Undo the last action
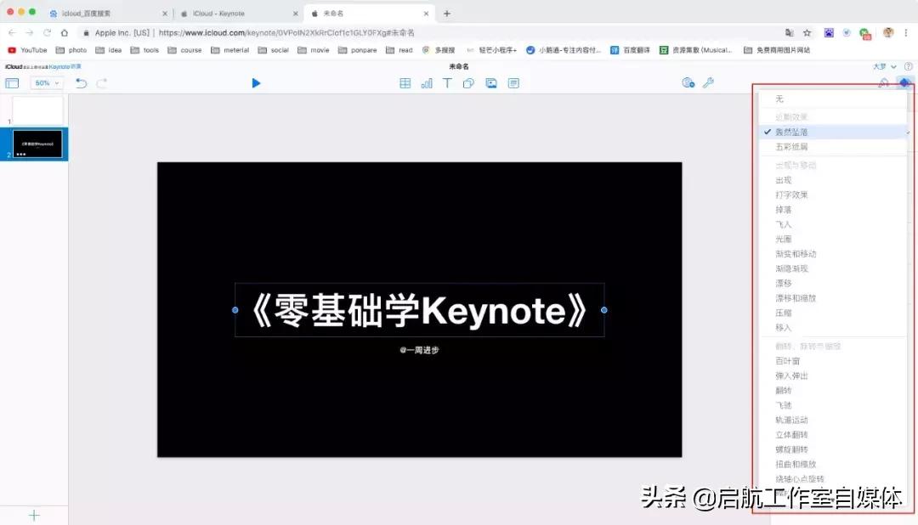The height and width of the screenshot is (525, 918). coord(81,82)
